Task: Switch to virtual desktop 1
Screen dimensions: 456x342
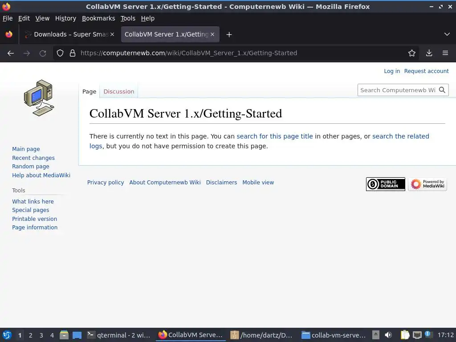Action: (x=20, y=335)
